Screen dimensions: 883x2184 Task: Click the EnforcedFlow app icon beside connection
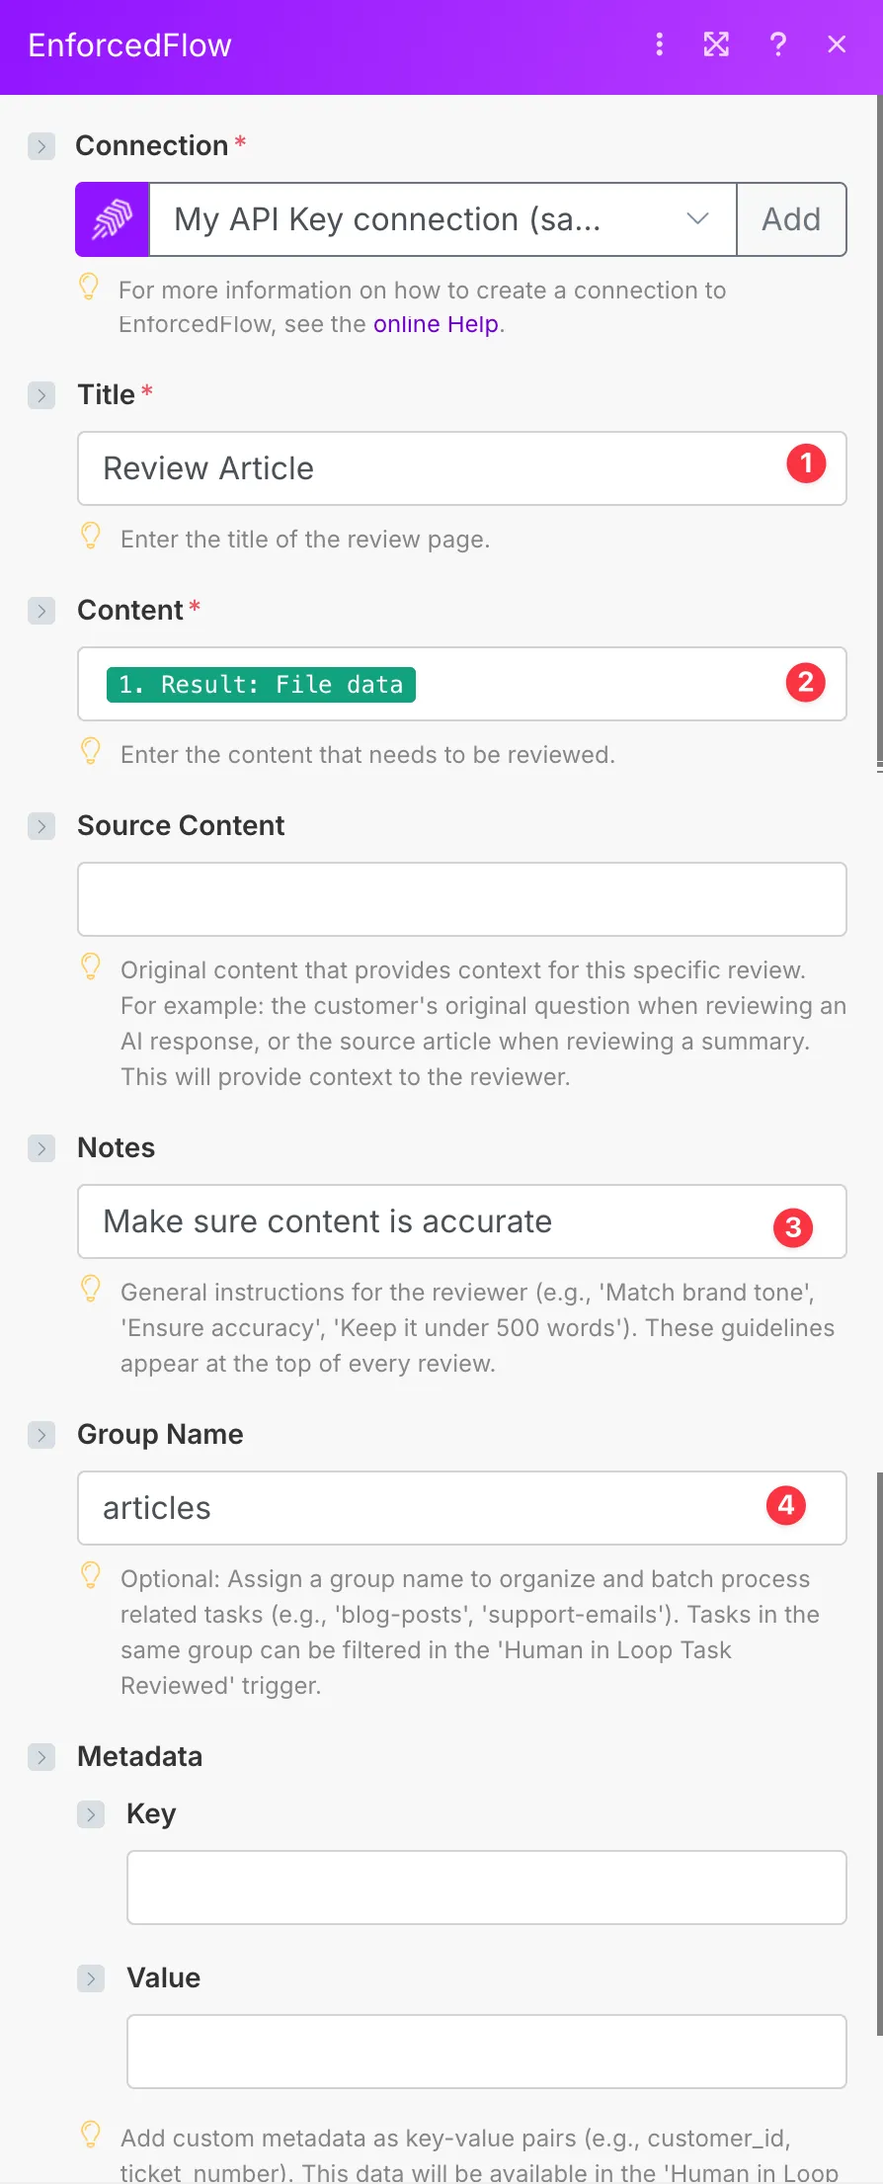(113, 219)
